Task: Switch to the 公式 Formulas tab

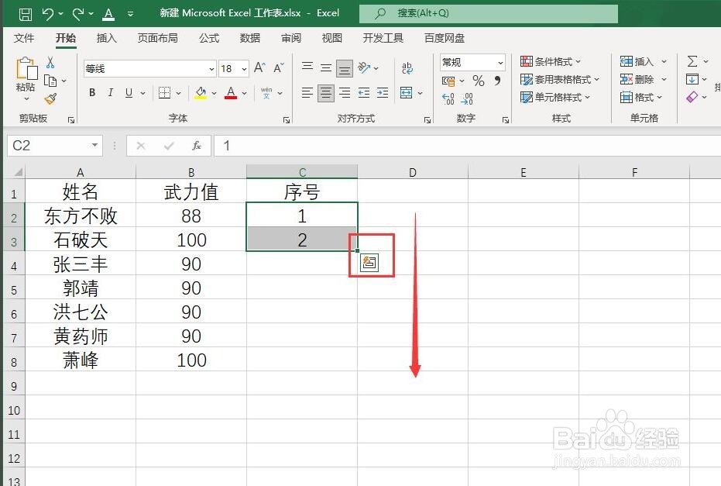Action: (209, 38)
